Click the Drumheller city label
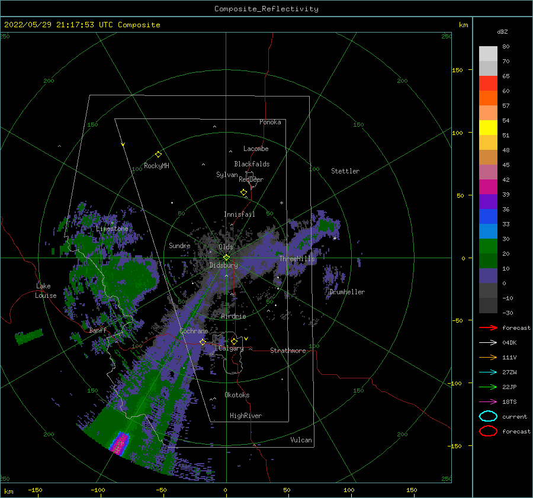 coord(347,292)
